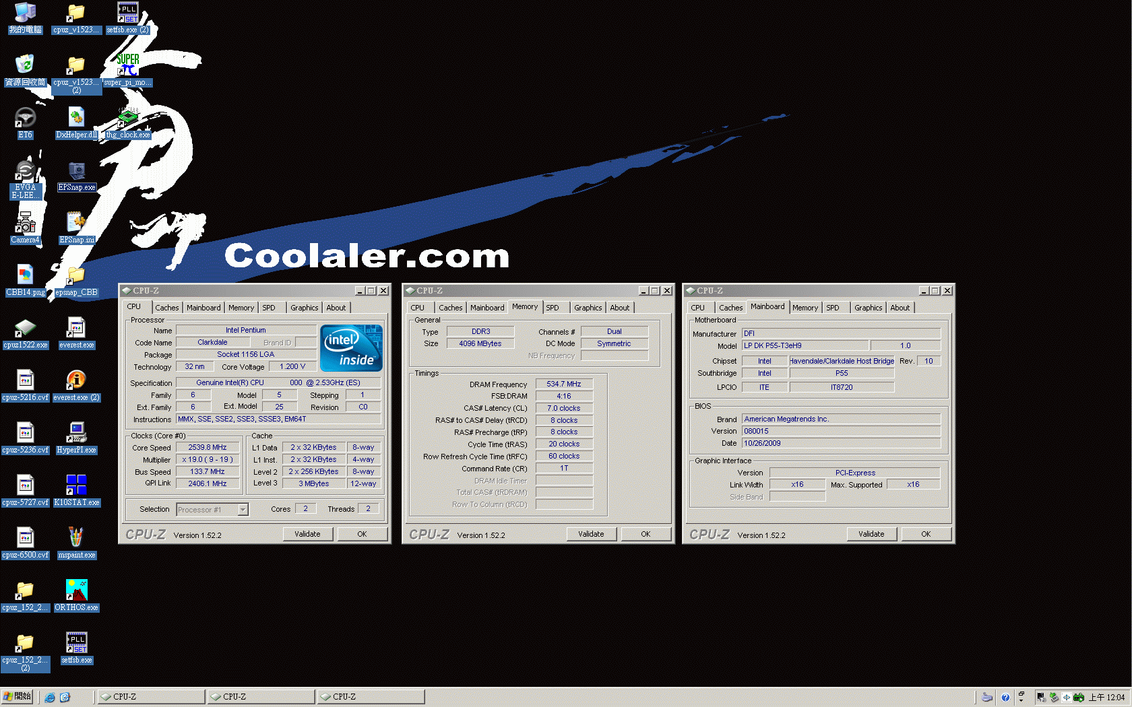Launch setfsb.exe icon at bottom

point(76,648)
